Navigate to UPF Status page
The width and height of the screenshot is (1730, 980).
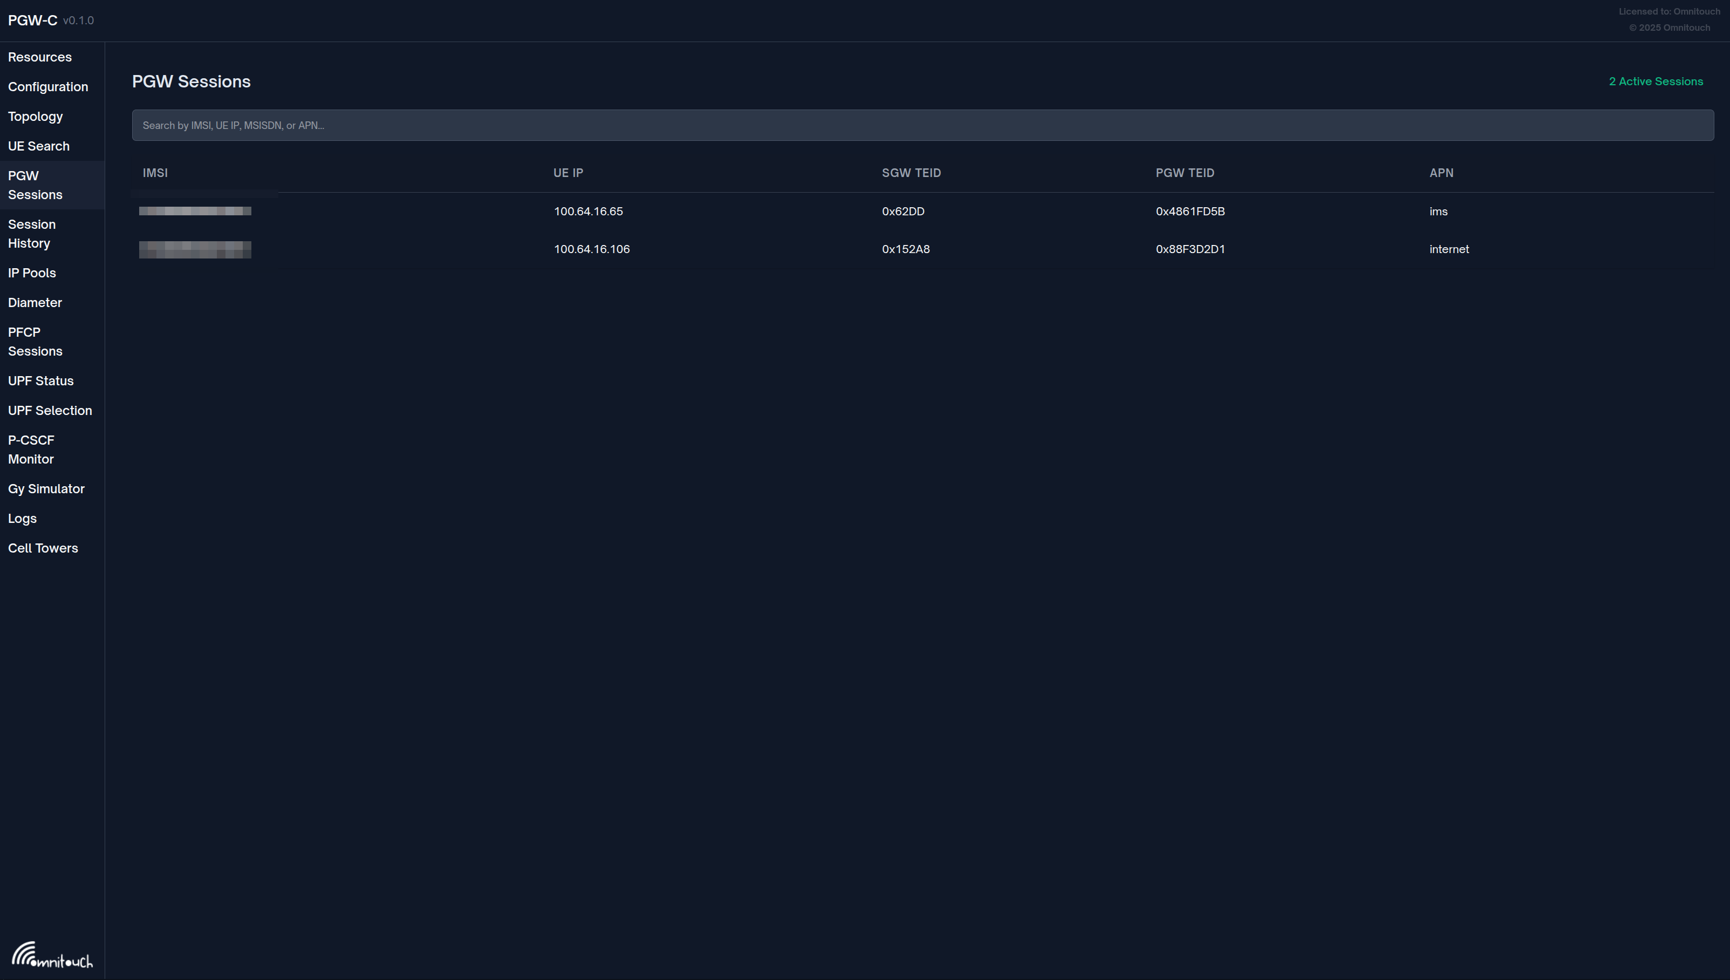pos(40,380)
